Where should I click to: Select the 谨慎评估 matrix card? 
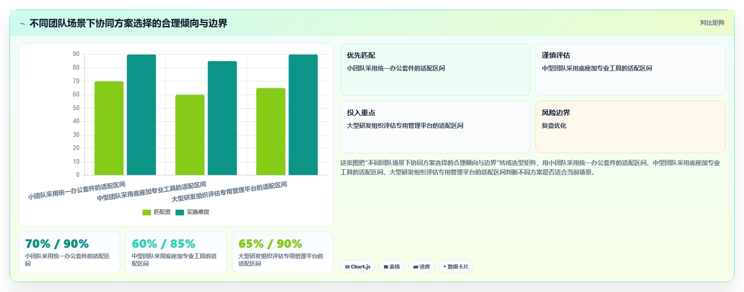coord(630,70)
